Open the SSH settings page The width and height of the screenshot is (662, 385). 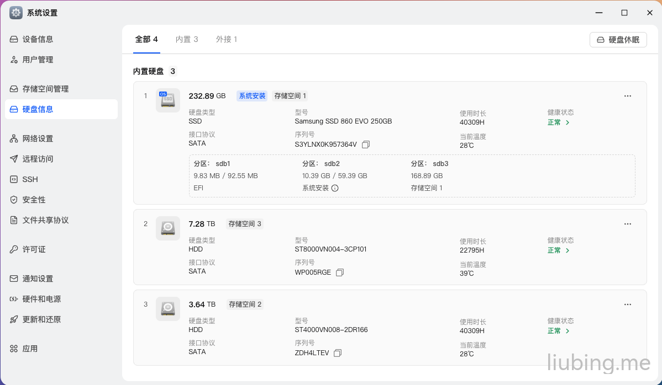(30, 179)
